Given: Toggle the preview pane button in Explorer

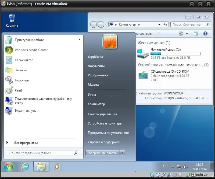Looking at the screenshot, I should pos(196,34).
